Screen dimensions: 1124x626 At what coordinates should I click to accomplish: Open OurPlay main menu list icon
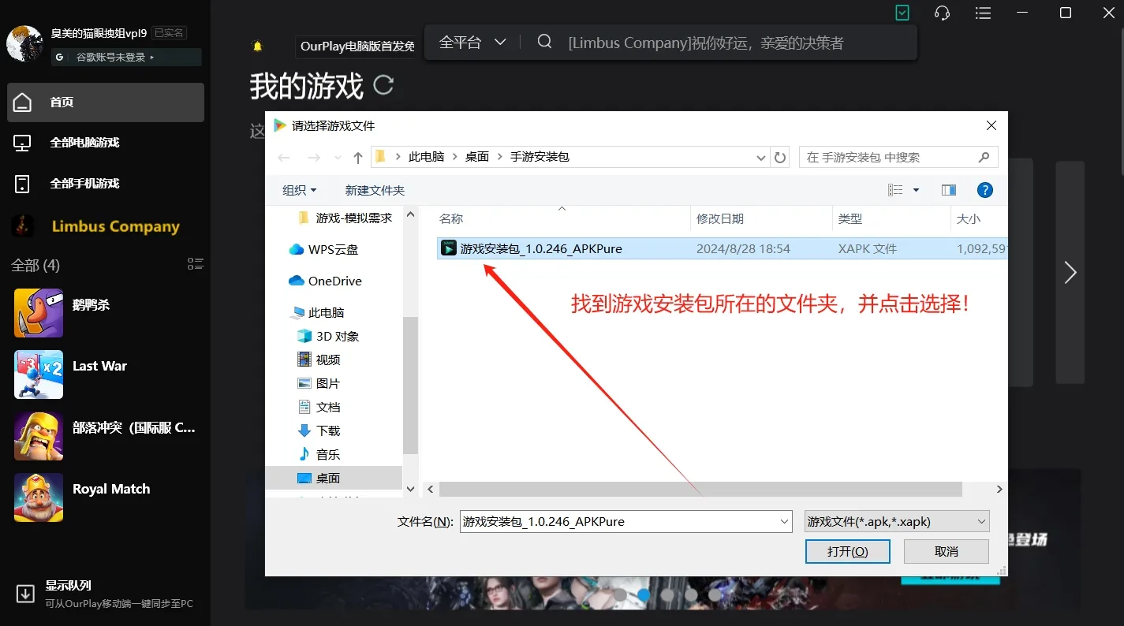[983, 13]
